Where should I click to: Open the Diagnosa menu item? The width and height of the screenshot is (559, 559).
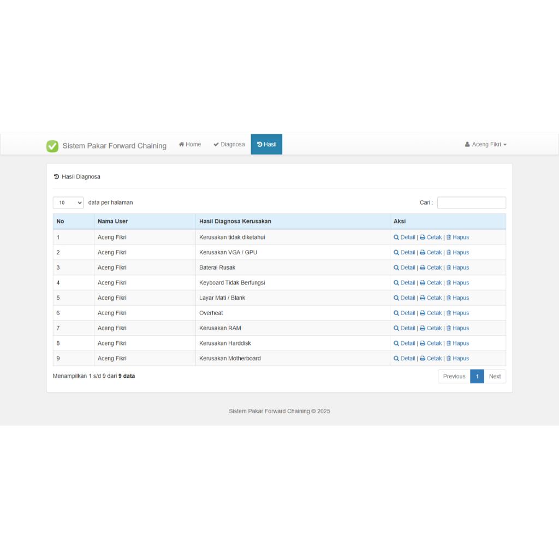point(229,144)
